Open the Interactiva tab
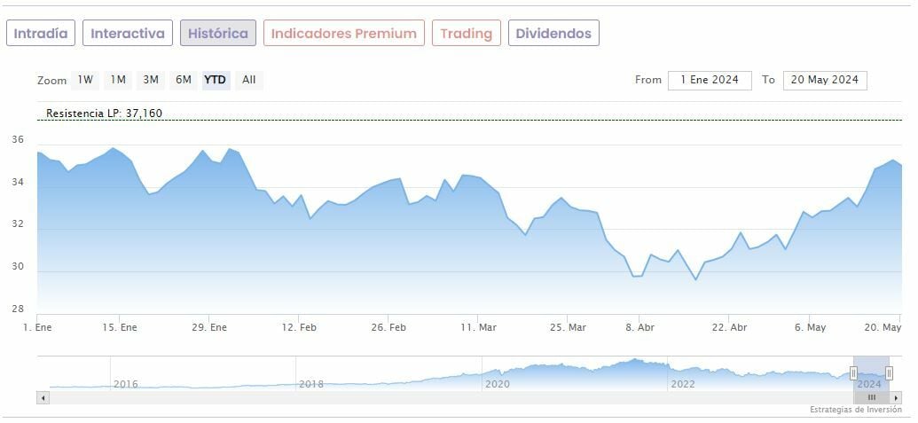The image size is (918, 423). [128, 34]
